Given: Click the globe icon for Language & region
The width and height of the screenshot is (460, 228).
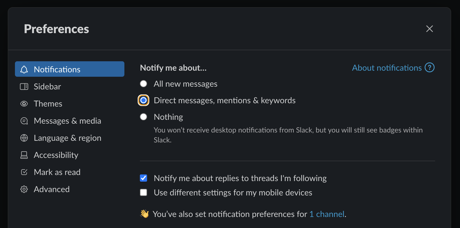Looking at the screenshot, I should (x=24, y=138).
